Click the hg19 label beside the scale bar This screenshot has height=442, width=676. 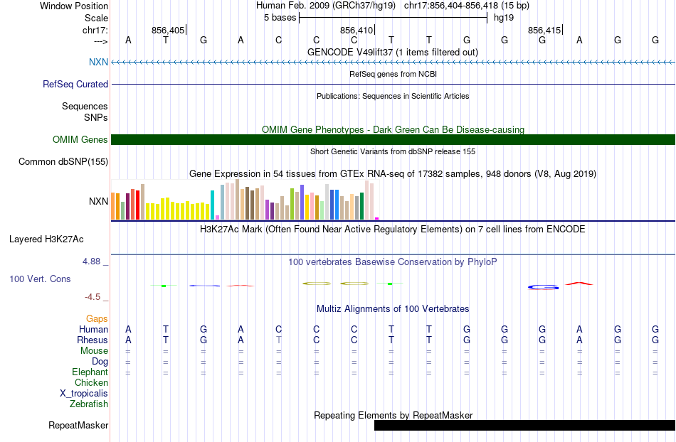coord(504,18)
